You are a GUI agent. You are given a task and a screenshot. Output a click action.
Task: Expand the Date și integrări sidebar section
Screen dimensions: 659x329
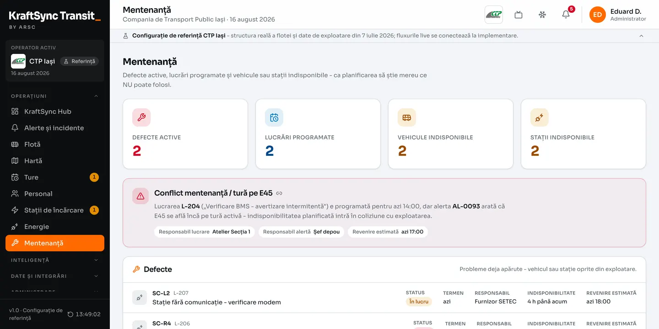pyautogui.click(x=55, y=276)
